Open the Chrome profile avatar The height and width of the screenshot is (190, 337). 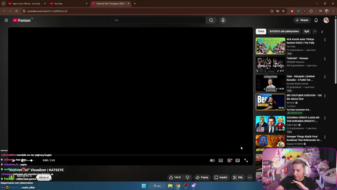(x=327, y=11)
